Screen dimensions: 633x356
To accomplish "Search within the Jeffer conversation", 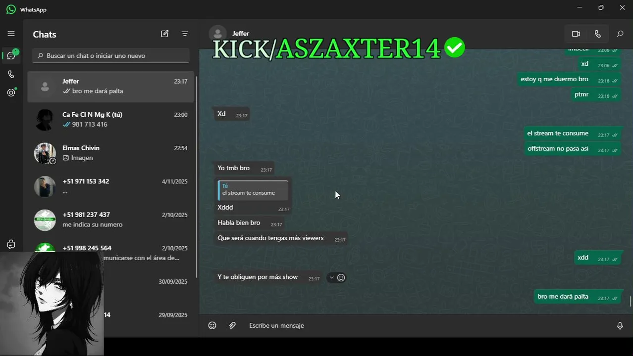I will coord(620,34).
